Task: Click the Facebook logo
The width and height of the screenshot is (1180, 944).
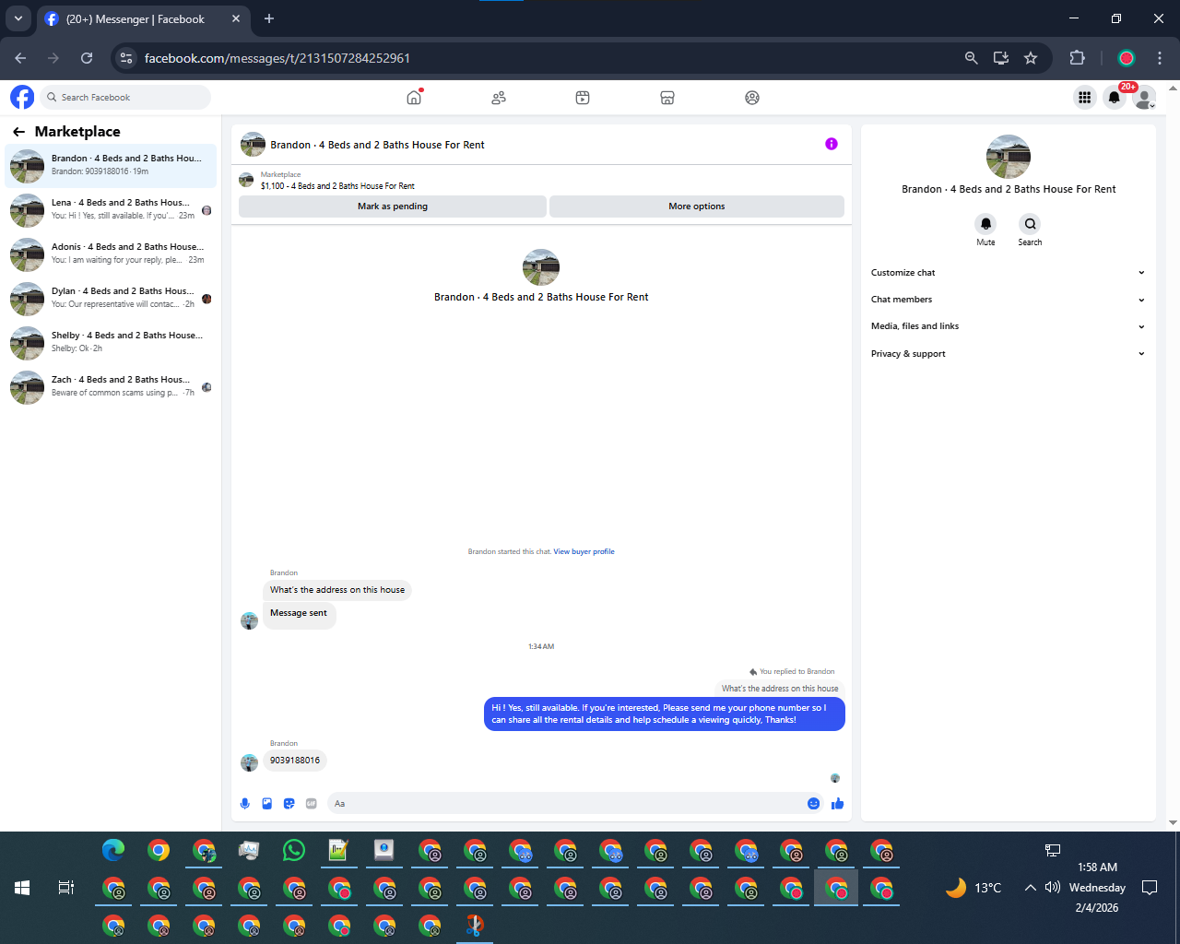Action: click(22, 97)
